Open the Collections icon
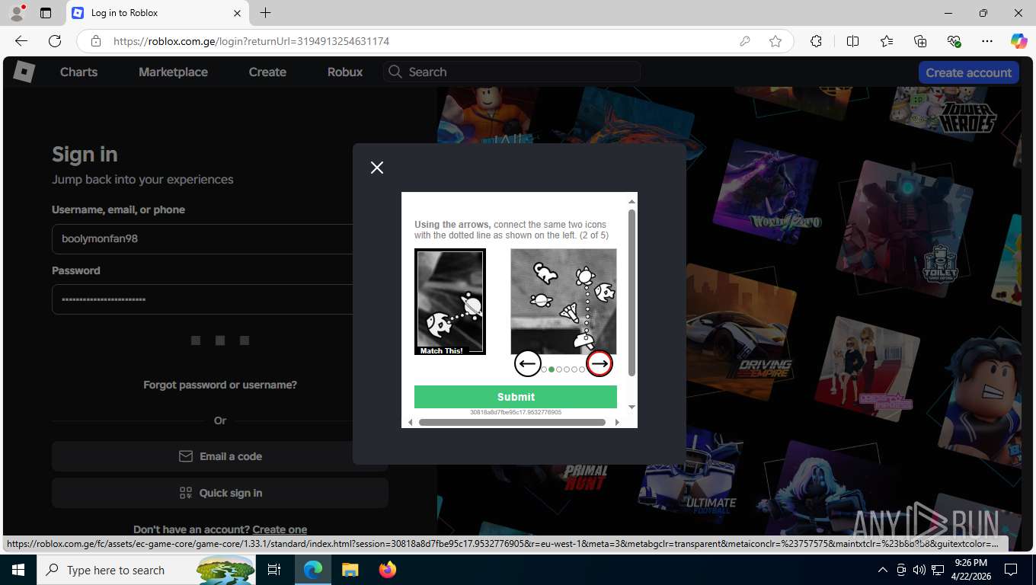Screen dimensions: 1036x585 [920, 41]
